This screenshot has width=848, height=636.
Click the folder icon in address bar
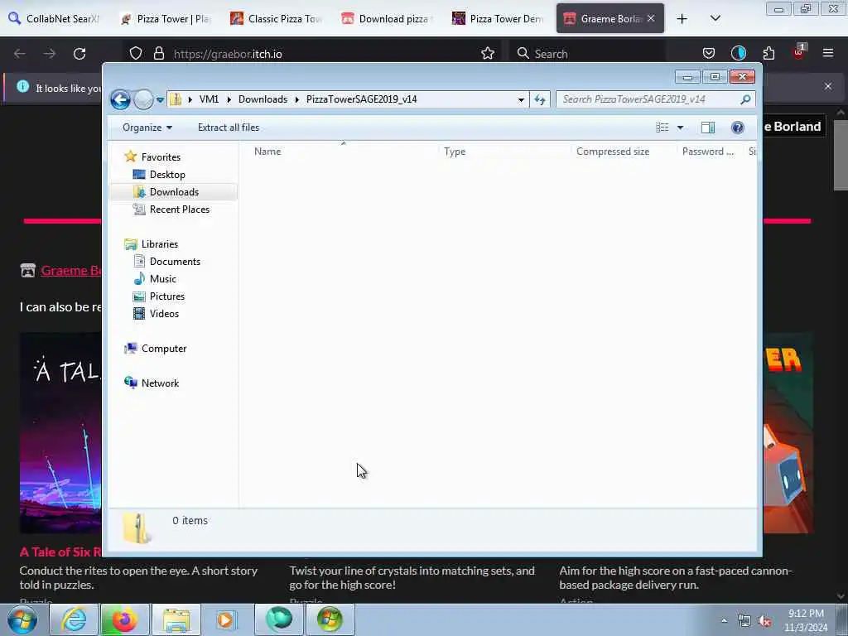click(176, 99)
